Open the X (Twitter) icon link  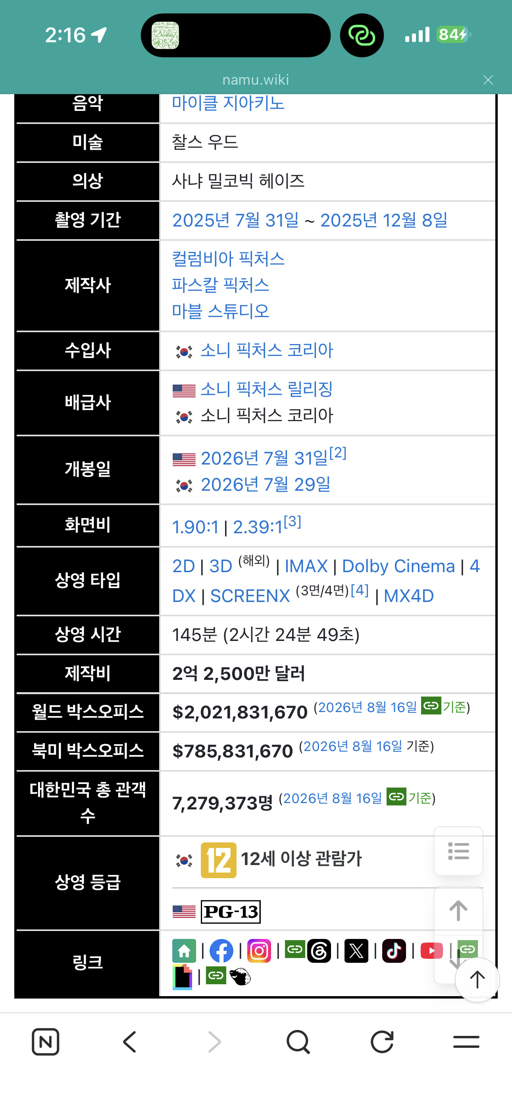click(x=356, y=950)
